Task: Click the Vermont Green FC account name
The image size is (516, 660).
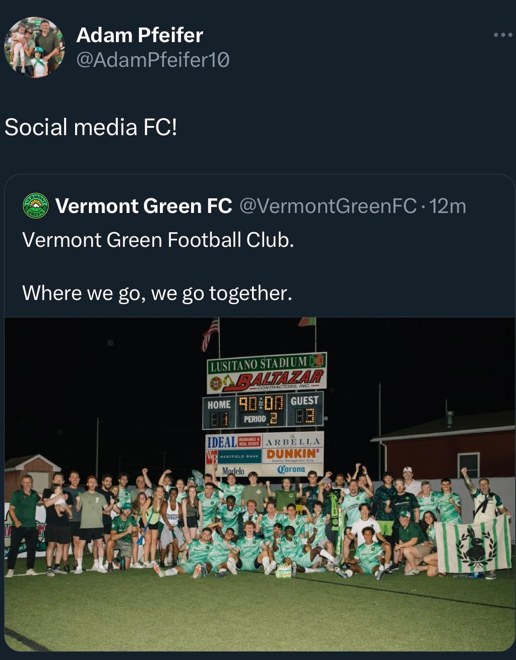Action: tap(143, 206)
